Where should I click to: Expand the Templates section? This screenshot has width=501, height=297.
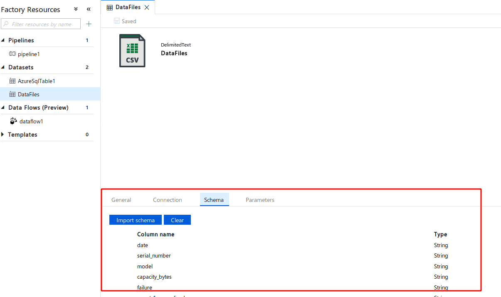point(3,135)
